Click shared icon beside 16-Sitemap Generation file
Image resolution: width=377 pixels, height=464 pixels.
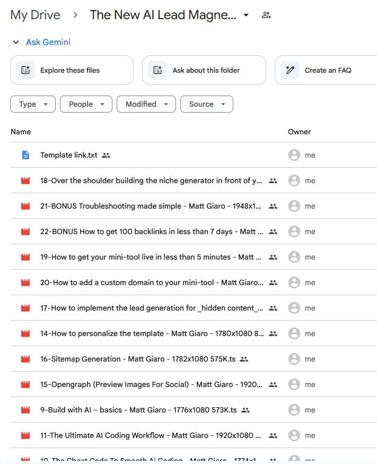(x=244, y=359)
